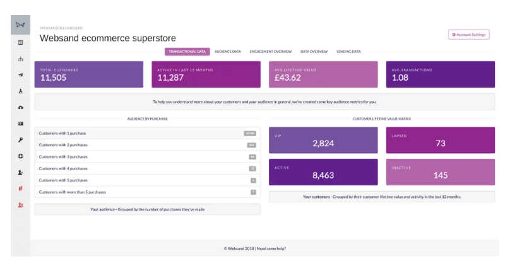Viewport: 515px width, 266px height.
Task: Open the life ring support icon
Action: pyautogui.click(x=20, y=156)
